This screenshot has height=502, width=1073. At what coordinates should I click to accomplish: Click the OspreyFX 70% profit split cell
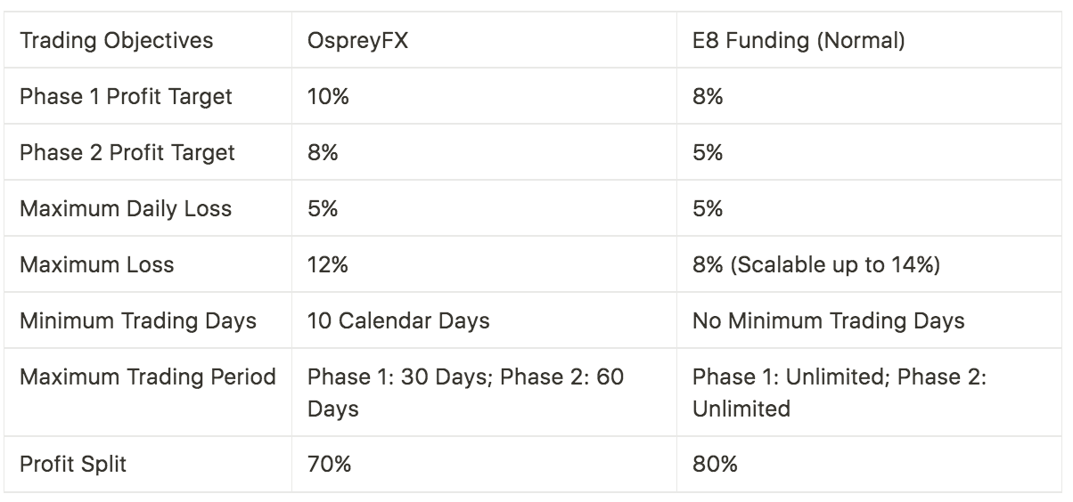pyautogui.click(x=484, y=465)
